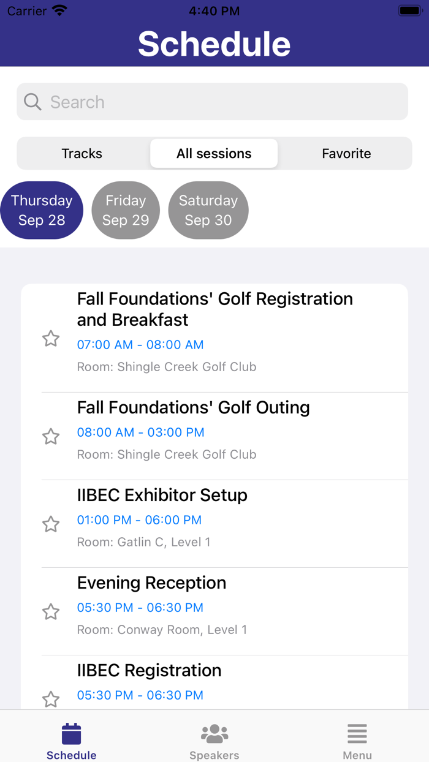Select the All sessions segment
429x762 pixels.
click(x=214, y=153)
